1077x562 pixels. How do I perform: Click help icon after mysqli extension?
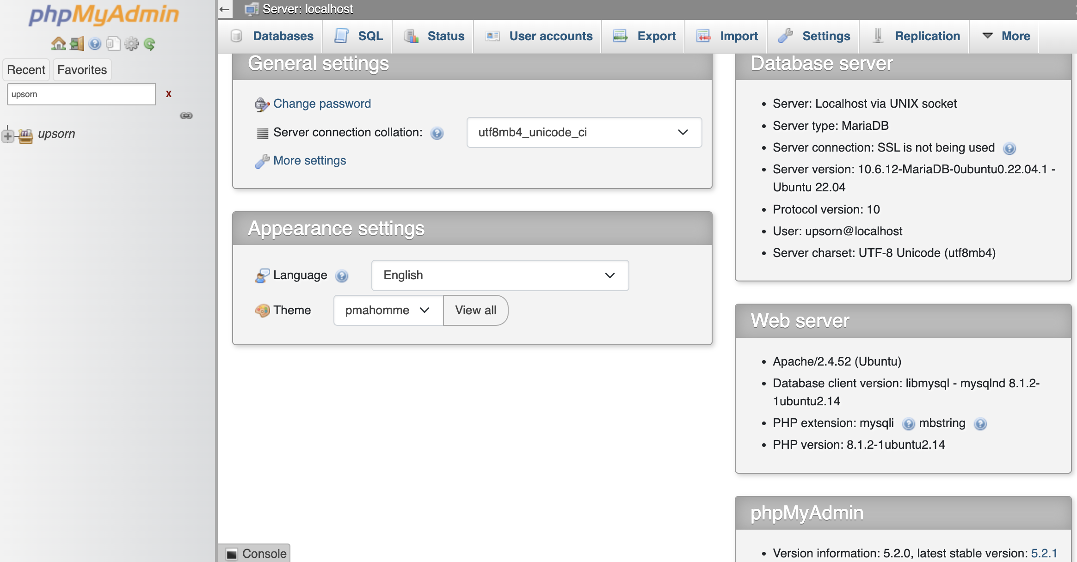pyautogui.click(x=909, y=424)
